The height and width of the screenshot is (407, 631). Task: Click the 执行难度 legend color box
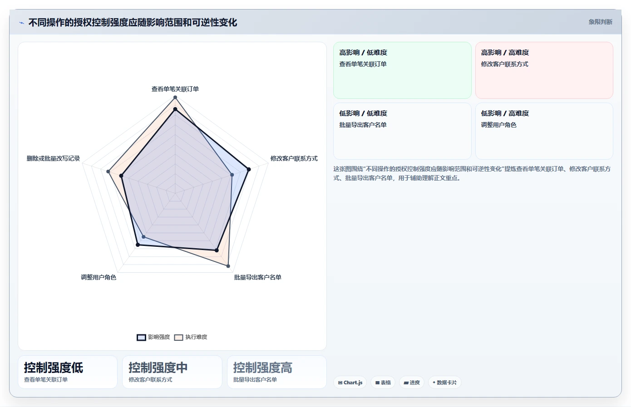178,337
